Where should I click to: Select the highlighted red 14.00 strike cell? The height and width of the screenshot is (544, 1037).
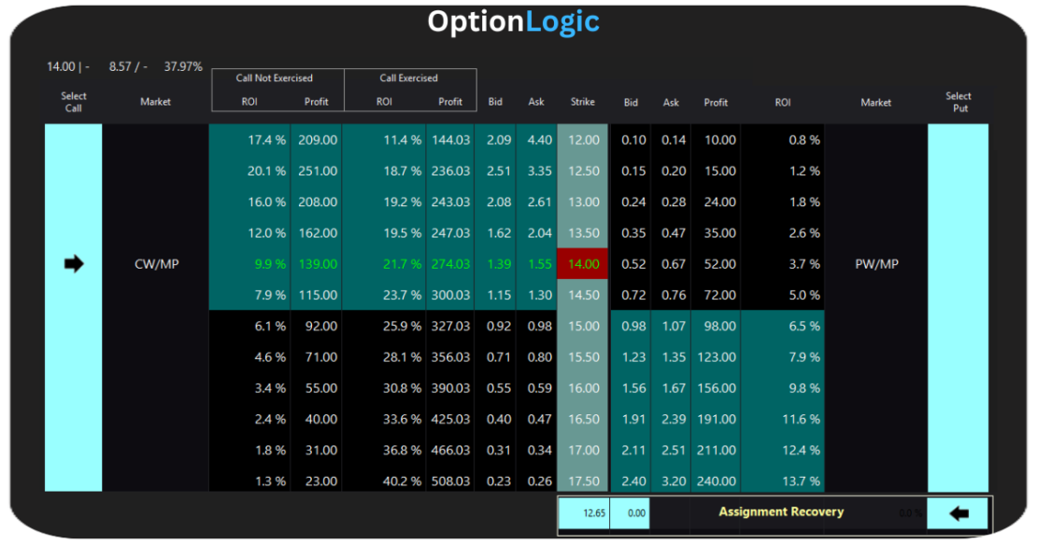[583, 264]
